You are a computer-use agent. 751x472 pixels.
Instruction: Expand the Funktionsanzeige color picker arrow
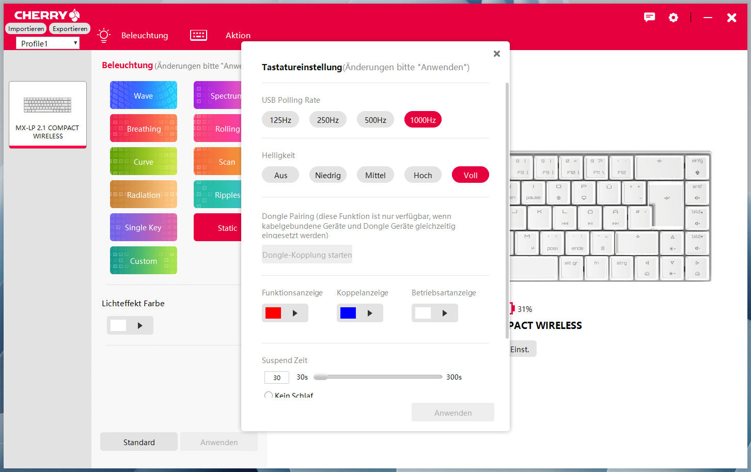pyautogui.click(x=295, y=313)
